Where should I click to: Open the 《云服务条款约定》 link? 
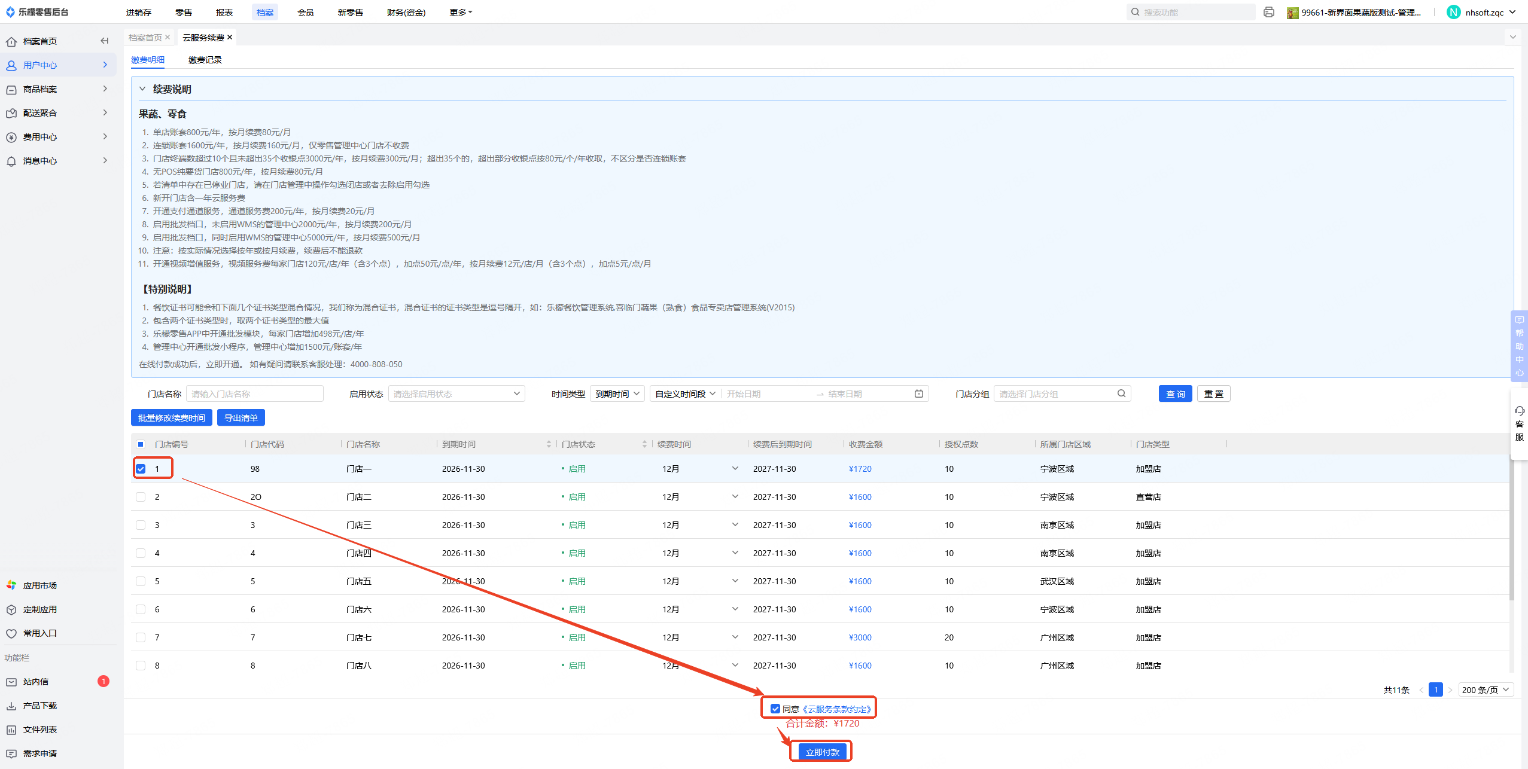(837, 709)
